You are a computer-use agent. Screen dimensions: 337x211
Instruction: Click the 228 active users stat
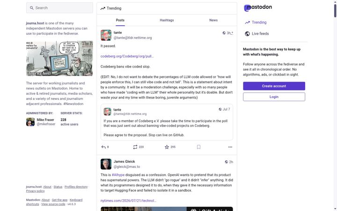pyautogui.click(x=69, y=122)
